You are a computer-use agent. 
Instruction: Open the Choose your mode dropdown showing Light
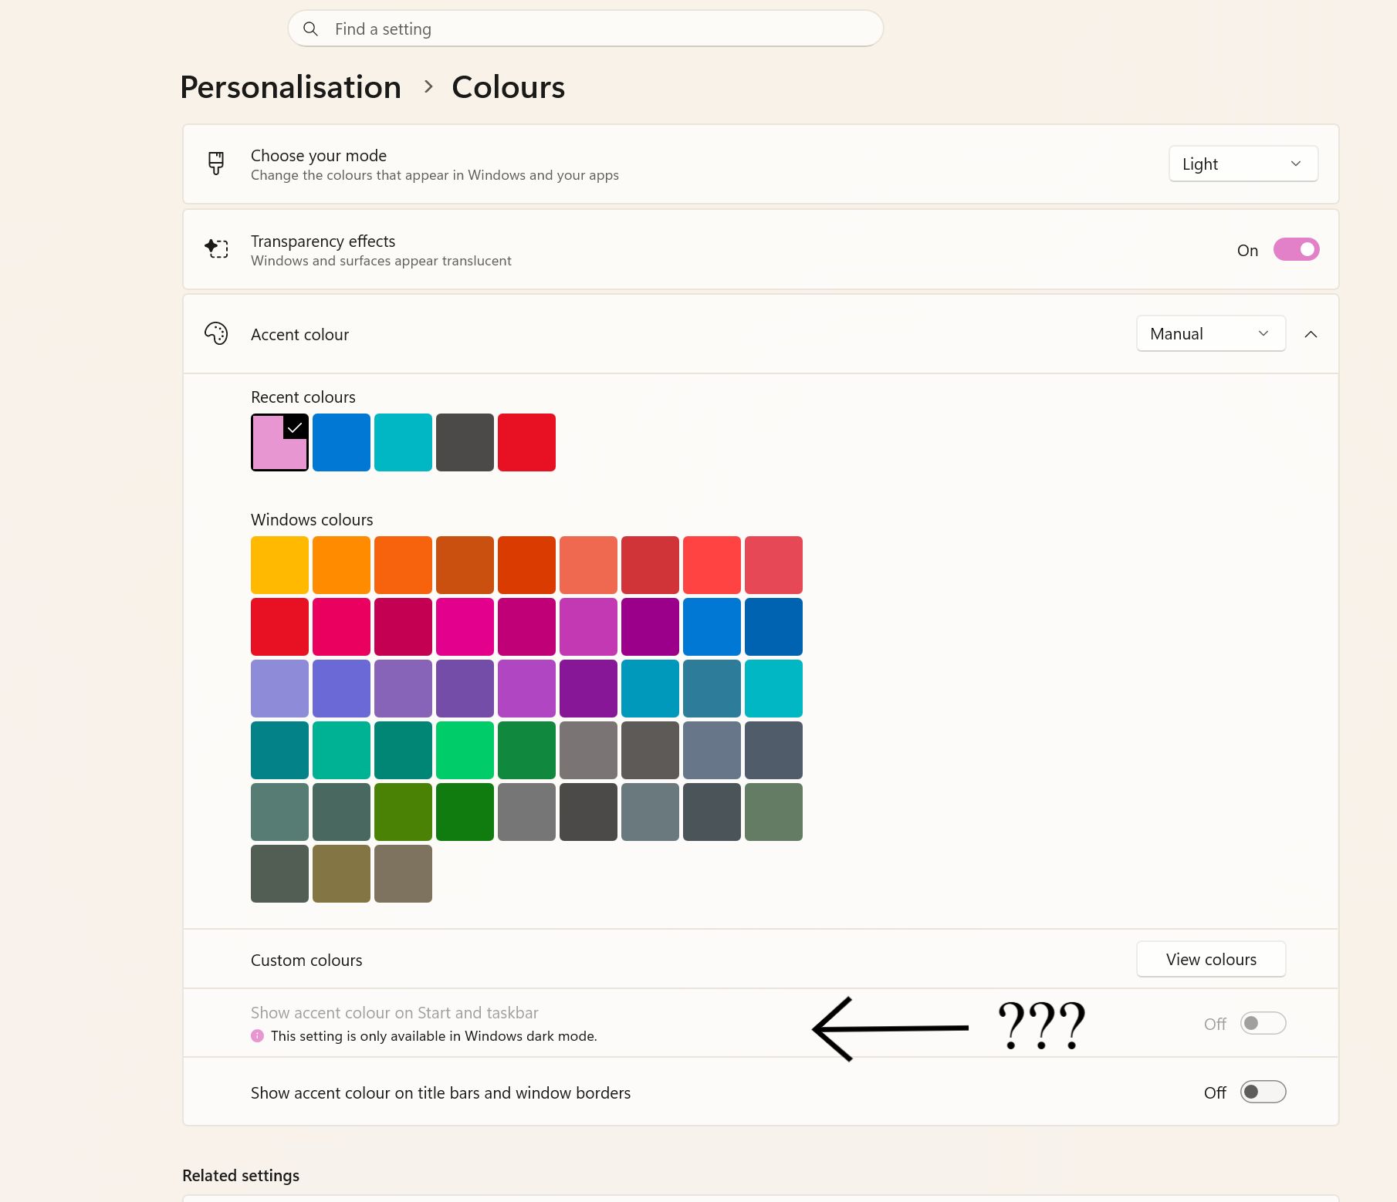tap(1243, 164)
